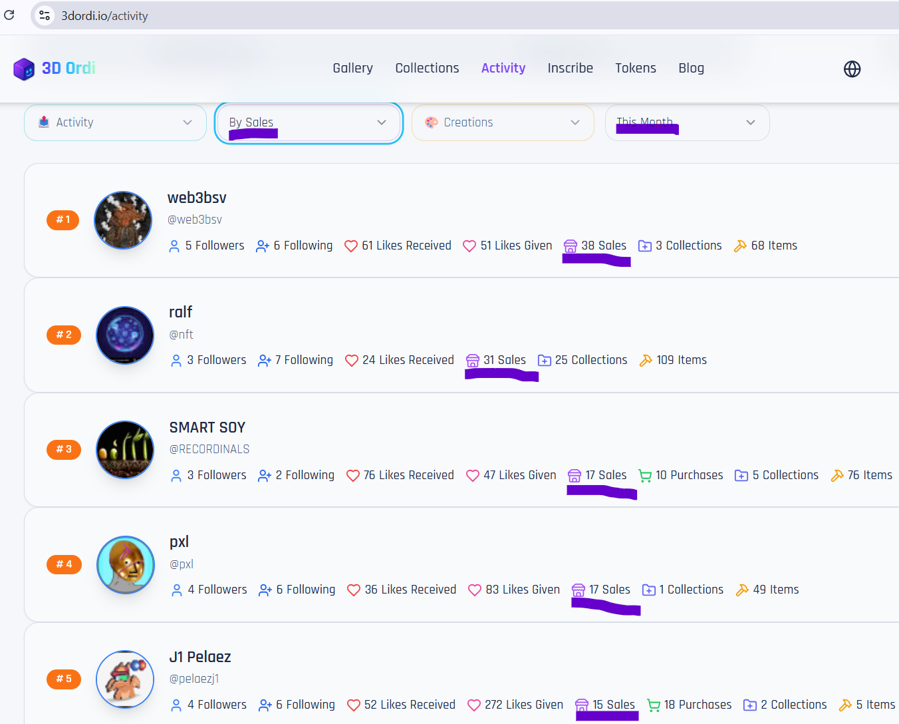Click the @RECORDINALS handle text

pyautogui.click(x=209, y=449)
